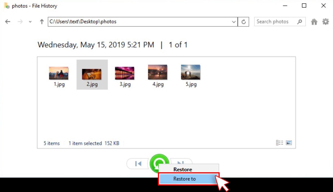Viewport: 333px width, 192px height.
Task: Click the Search photos field
Action: tap(275, 22)
